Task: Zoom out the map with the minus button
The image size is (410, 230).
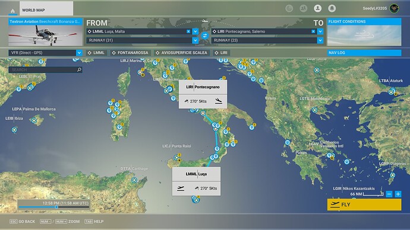Action: [389, 194]
